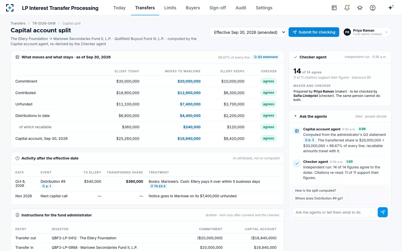Screen dimensions: 402x251
Task: Click $7,400,000 Unfunded moves to Marlowe
Action: 190,104
